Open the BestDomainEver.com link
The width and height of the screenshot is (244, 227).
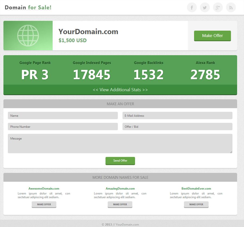[x=196, y=189]
